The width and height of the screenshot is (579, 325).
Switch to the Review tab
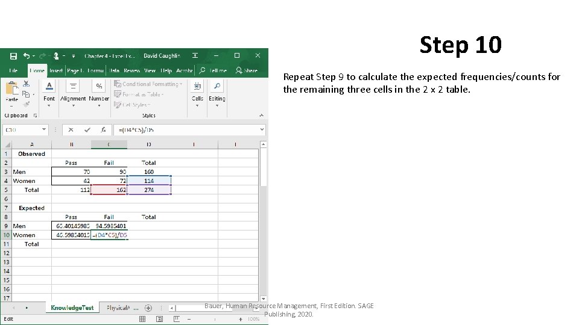[132, 70]
